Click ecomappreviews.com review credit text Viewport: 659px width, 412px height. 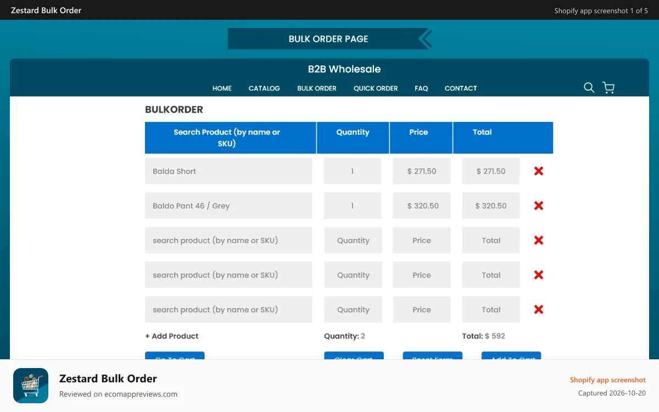118,394
